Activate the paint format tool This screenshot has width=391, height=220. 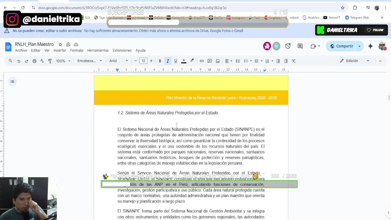(x=50, y=61)
